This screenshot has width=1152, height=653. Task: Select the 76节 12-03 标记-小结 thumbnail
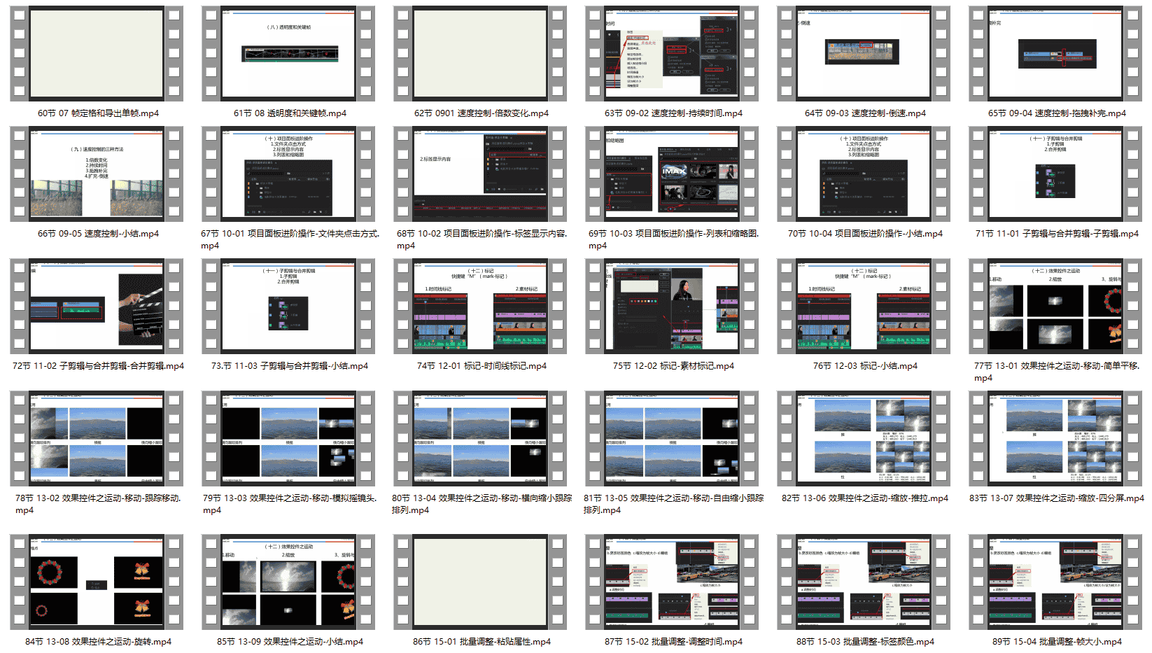tap(864, 307)
